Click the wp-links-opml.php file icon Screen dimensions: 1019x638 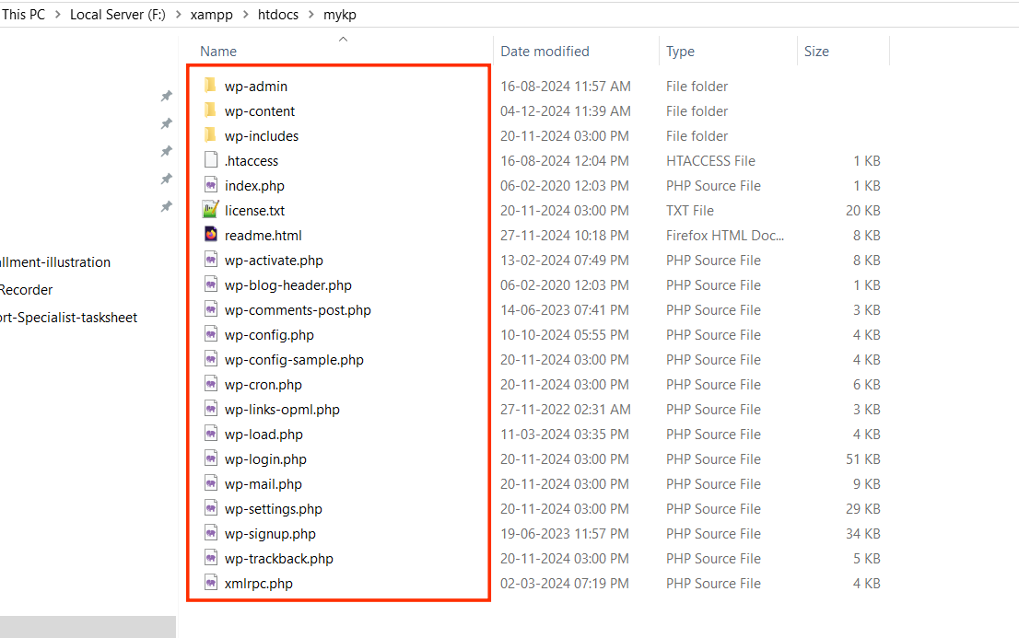[x=211, y=408]
